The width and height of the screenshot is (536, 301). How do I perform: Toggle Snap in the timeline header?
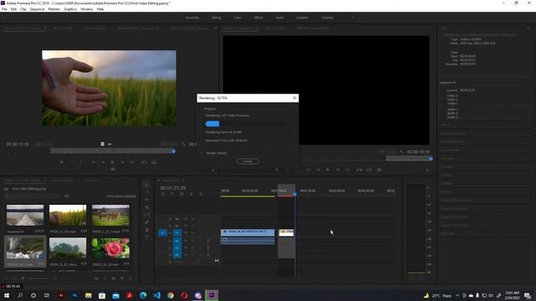pyautogui.click(x=173, y=194)
